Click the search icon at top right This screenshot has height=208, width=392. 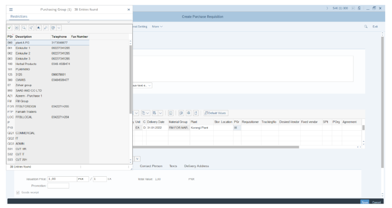pos(366,26)
